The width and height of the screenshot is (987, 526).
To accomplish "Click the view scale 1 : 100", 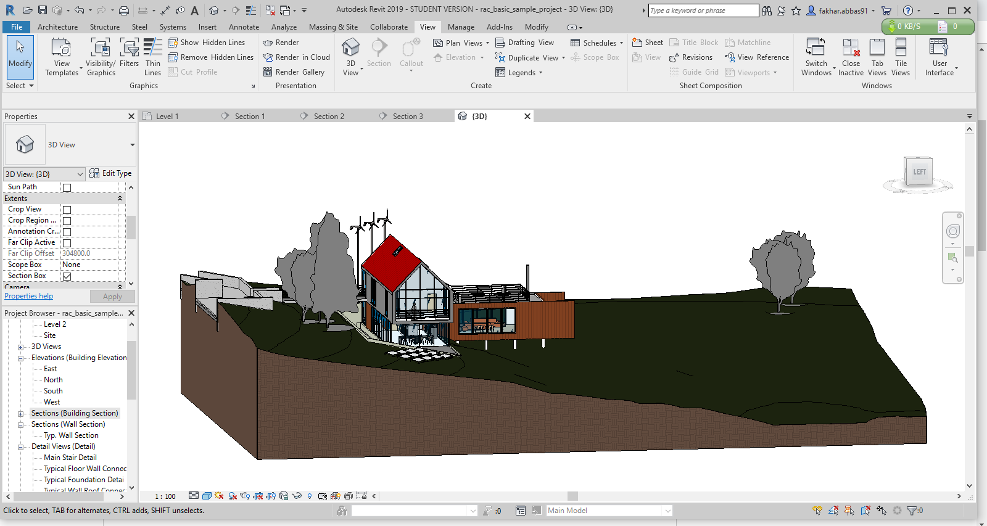I will point(165,496).
